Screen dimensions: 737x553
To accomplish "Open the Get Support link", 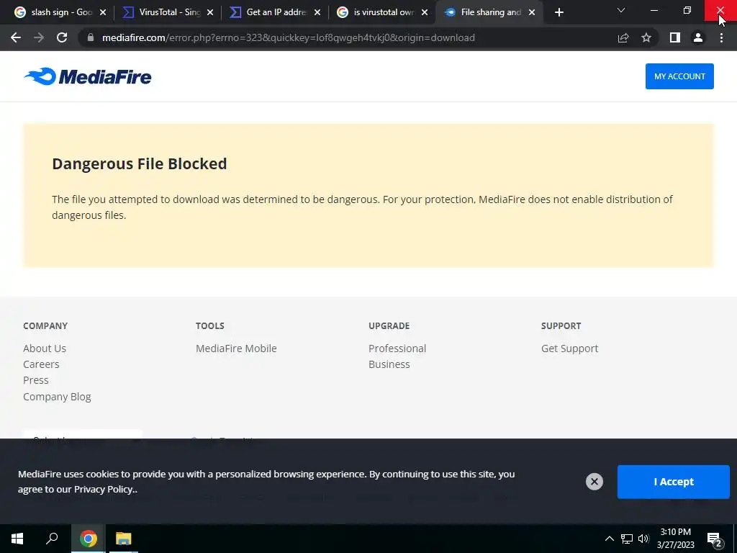I will pos(570,349).
